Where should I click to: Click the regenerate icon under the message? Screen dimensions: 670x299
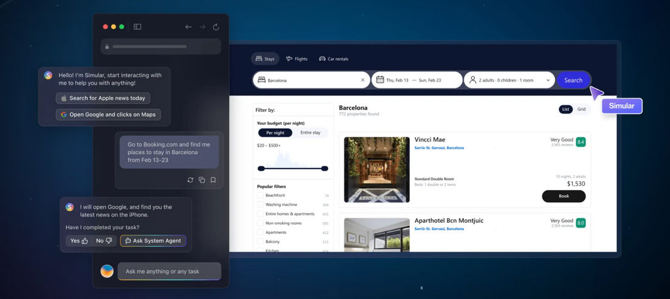(x=191, y=180)
